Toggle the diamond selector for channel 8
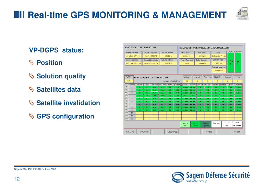 126,107
